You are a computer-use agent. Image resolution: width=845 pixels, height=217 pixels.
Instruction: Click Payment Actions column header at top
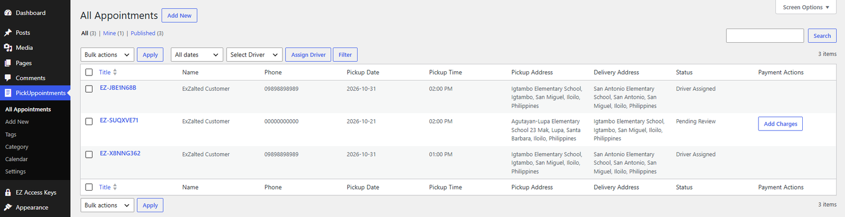[x=781, y=72]
